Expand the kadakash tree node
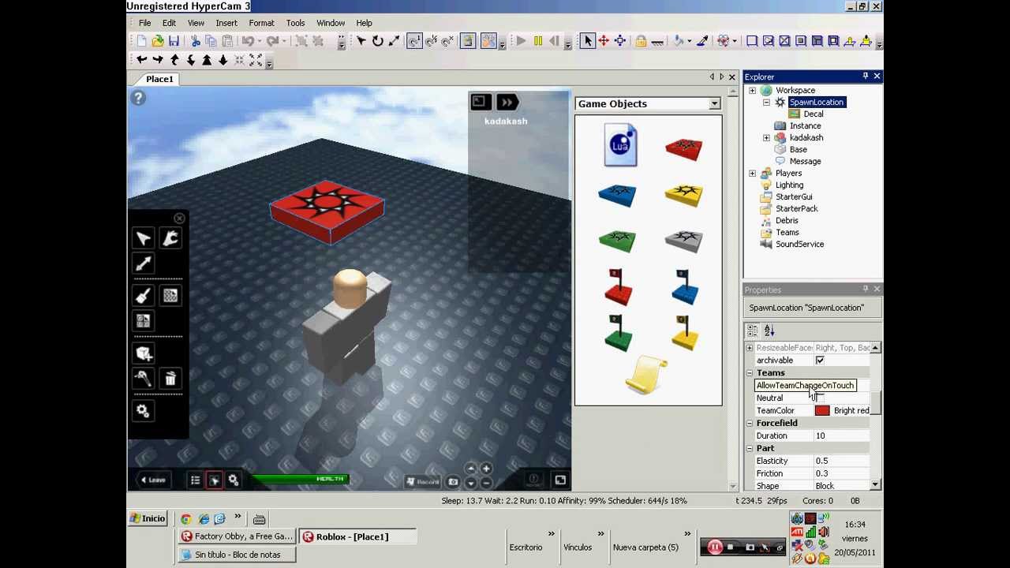 click(766, 138)
